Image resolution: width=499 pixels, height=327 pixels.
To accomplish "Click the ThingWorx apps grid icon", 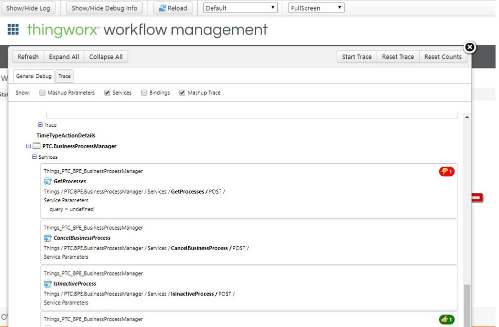I will (13, 29).
